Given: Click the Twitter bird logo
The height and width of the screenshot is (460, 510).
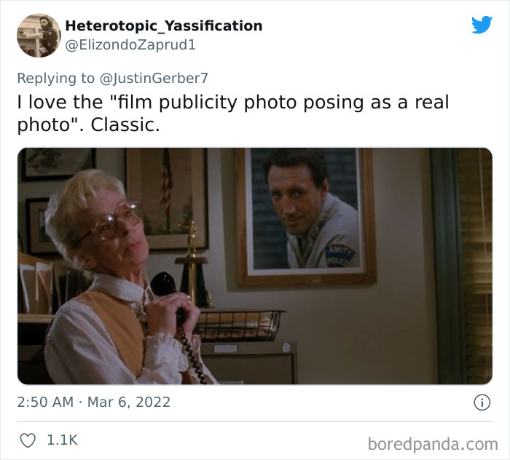Looking at the screenshot, I should 482,24.
